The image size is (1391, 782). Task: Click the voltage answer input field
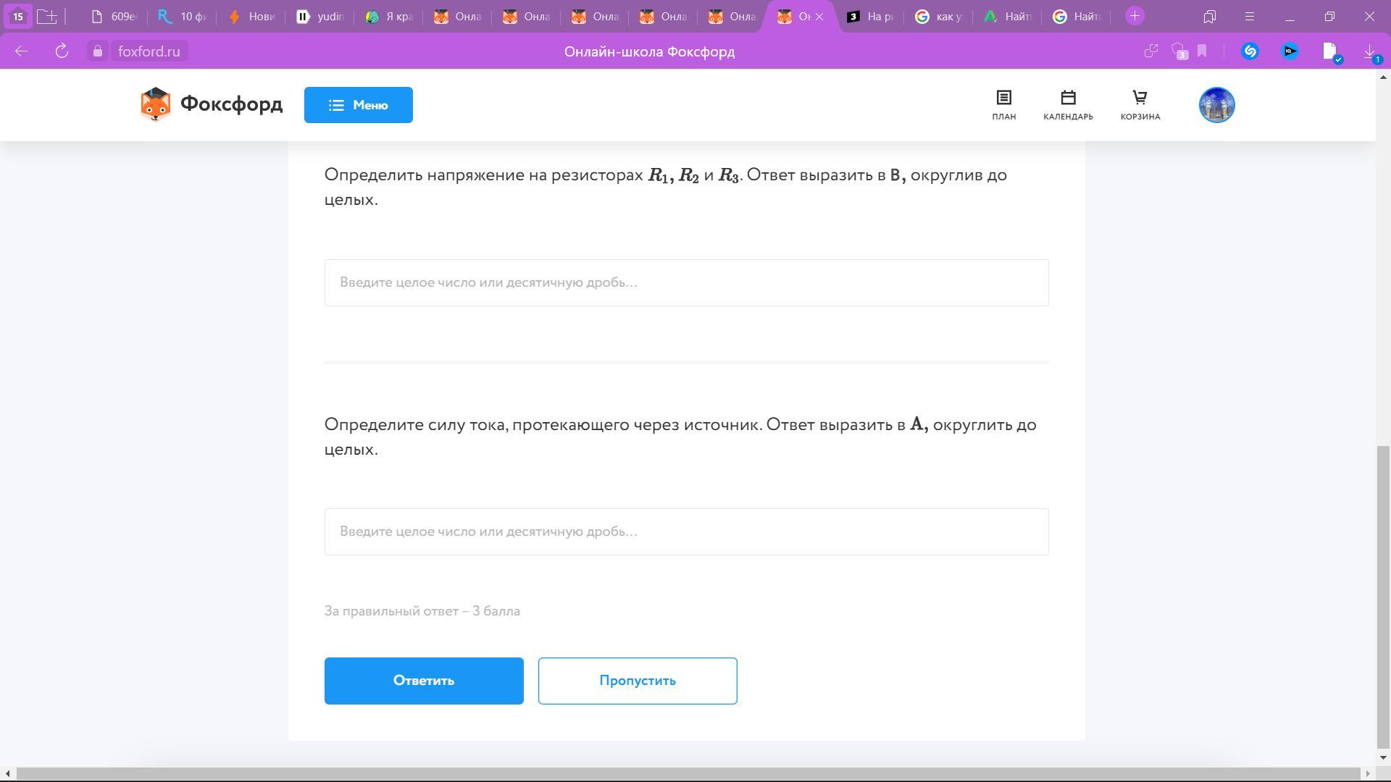click(686, 282)
